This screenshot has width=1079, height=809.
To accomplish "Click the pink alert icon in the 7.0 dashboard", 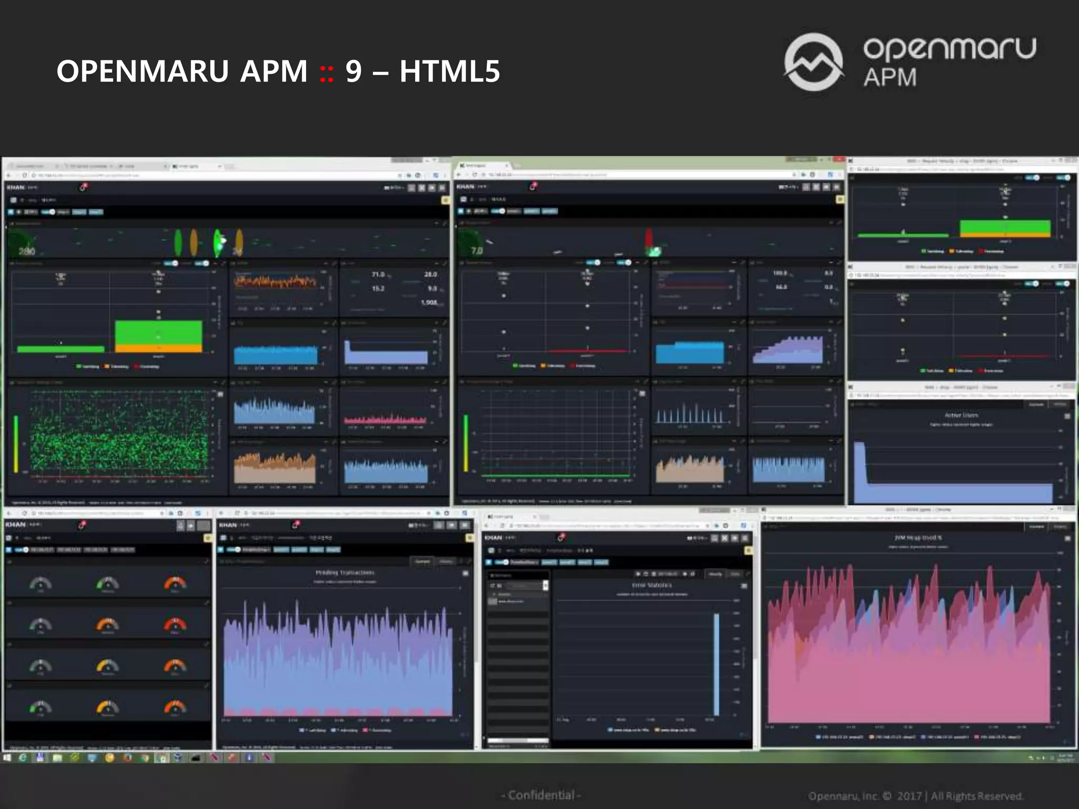I will (x=533, y=186).
